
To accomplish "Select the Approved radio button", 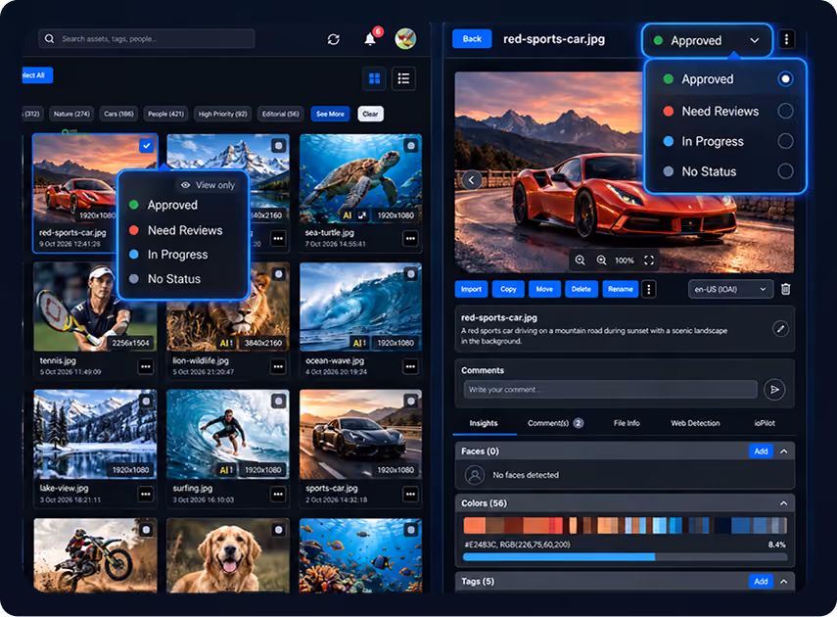I will pos(785,79).
